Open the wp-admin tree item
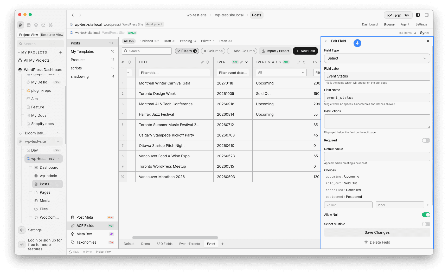Viewport: 448px width, 274px height. pos(47,176)
